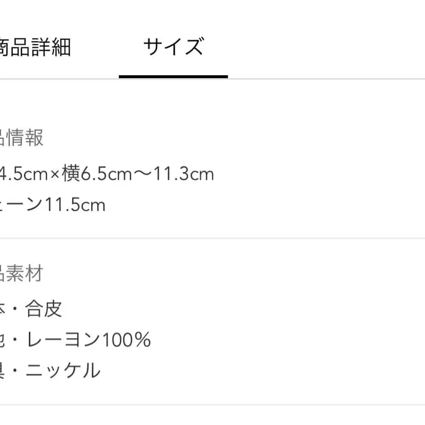This screenshot has height=425, width=425.
Task: Click the チェーン 11.5cm measurement line
Action: pos(51,205)
